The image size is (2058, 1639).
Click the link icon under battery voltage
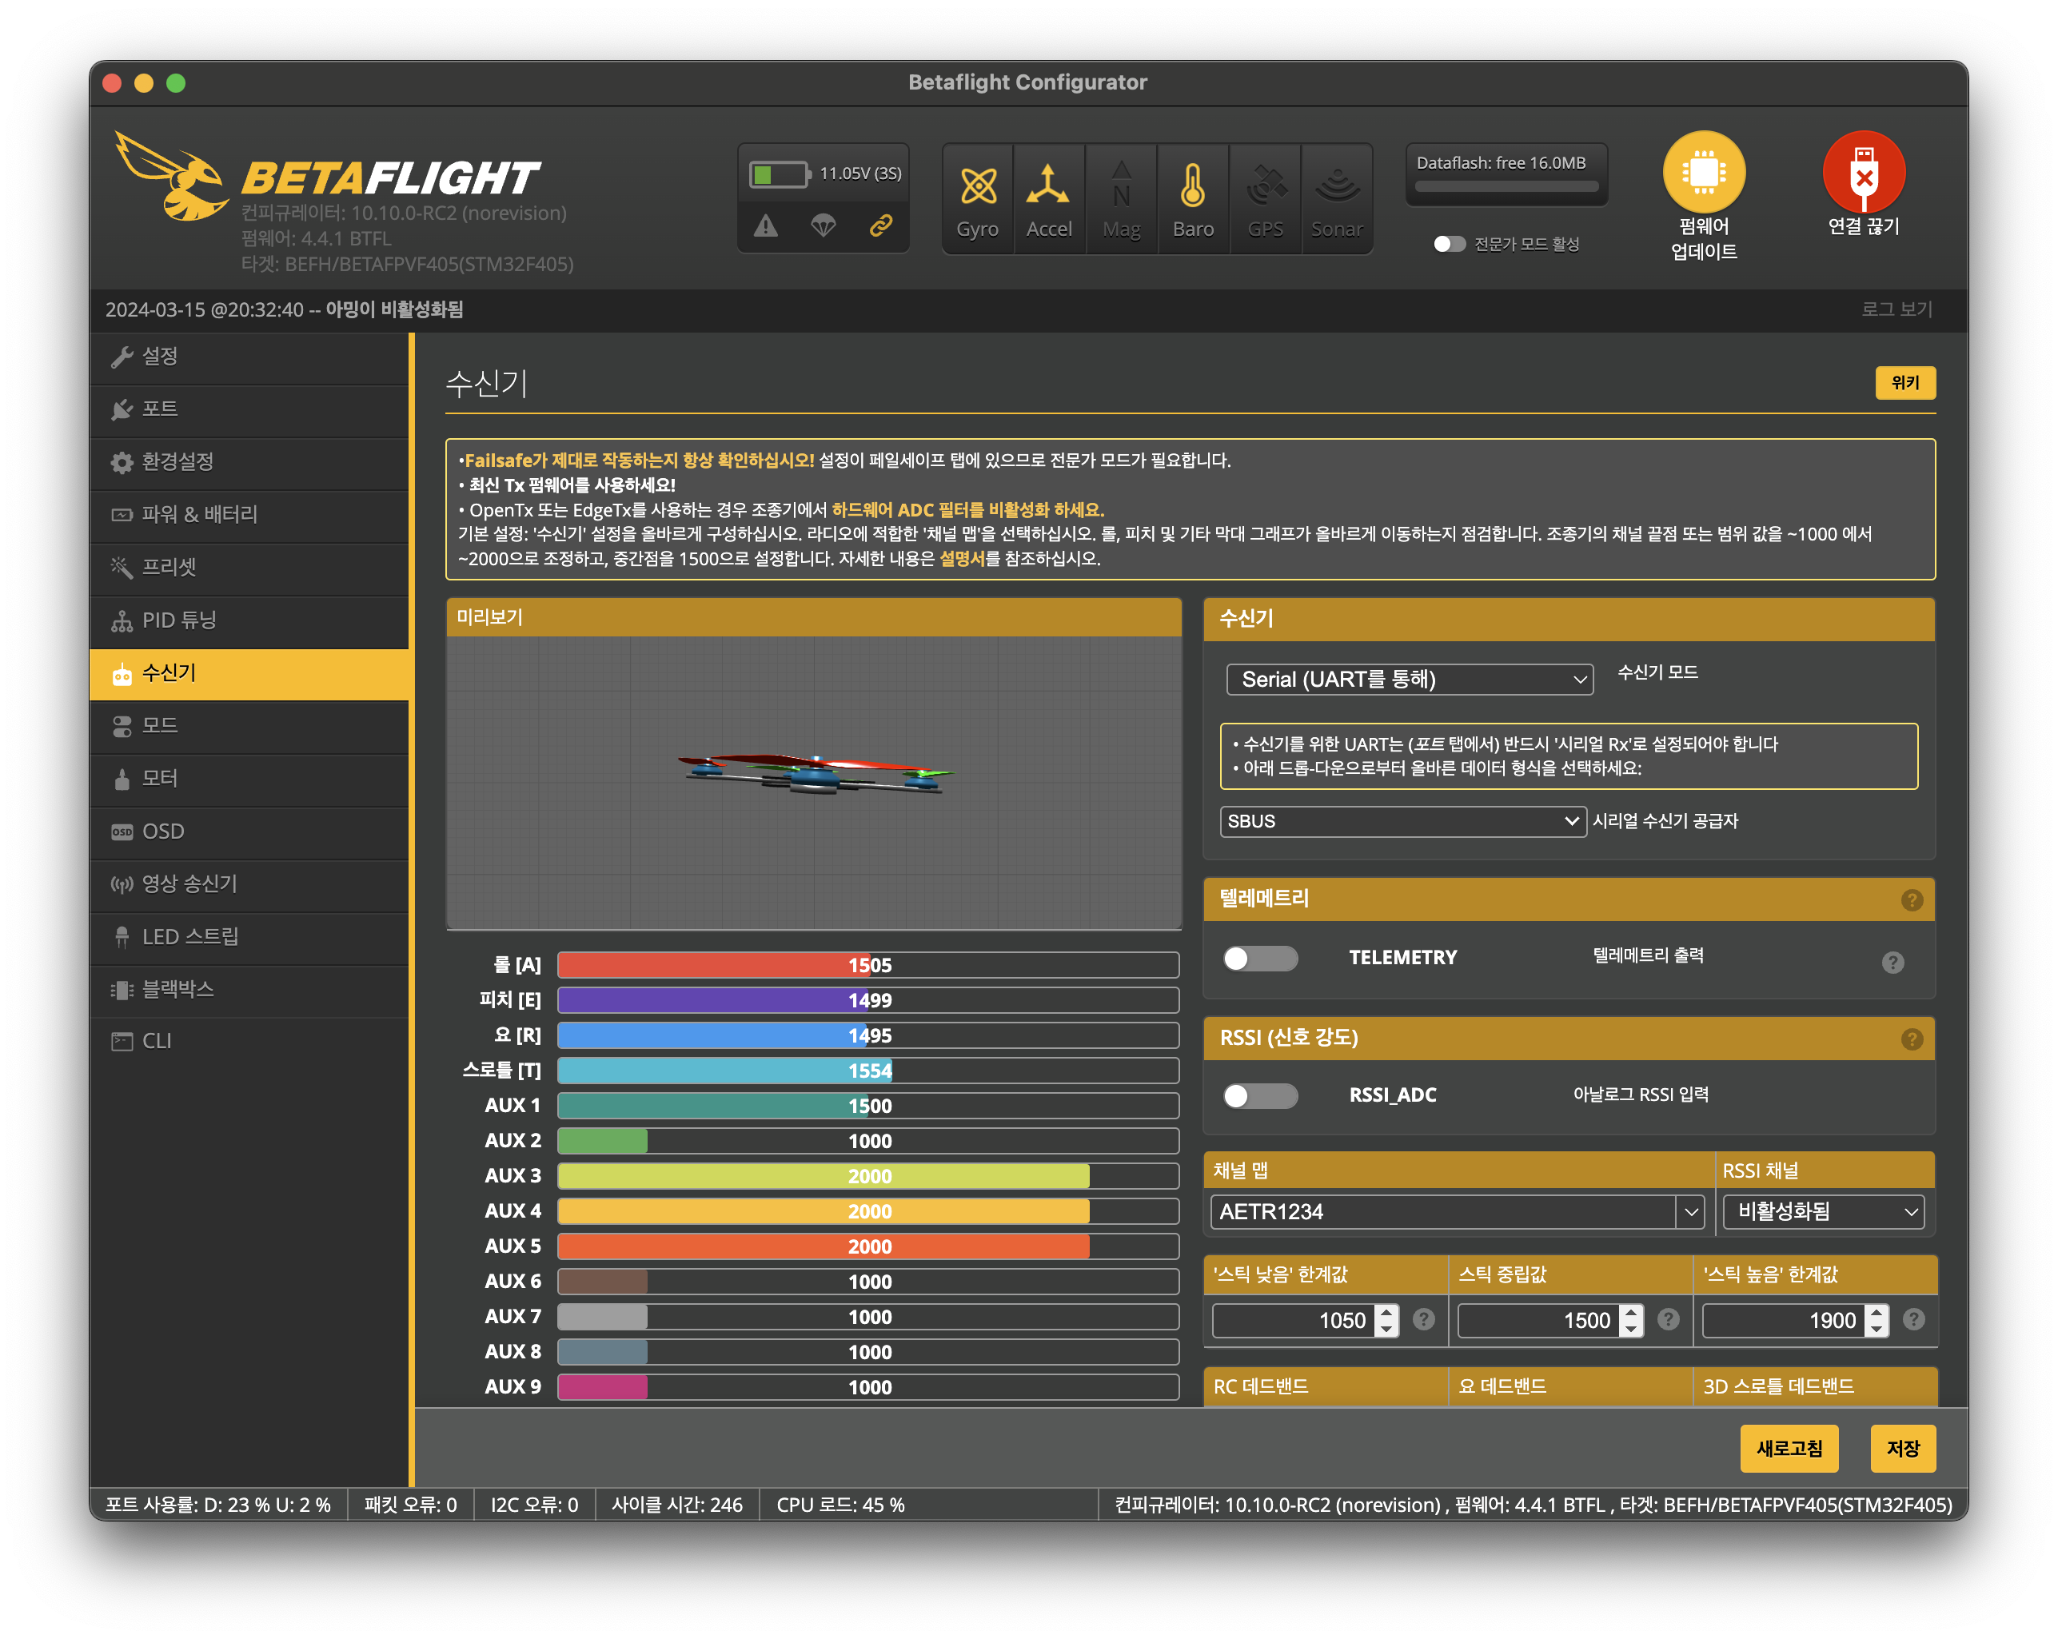(x=880, y=225)
